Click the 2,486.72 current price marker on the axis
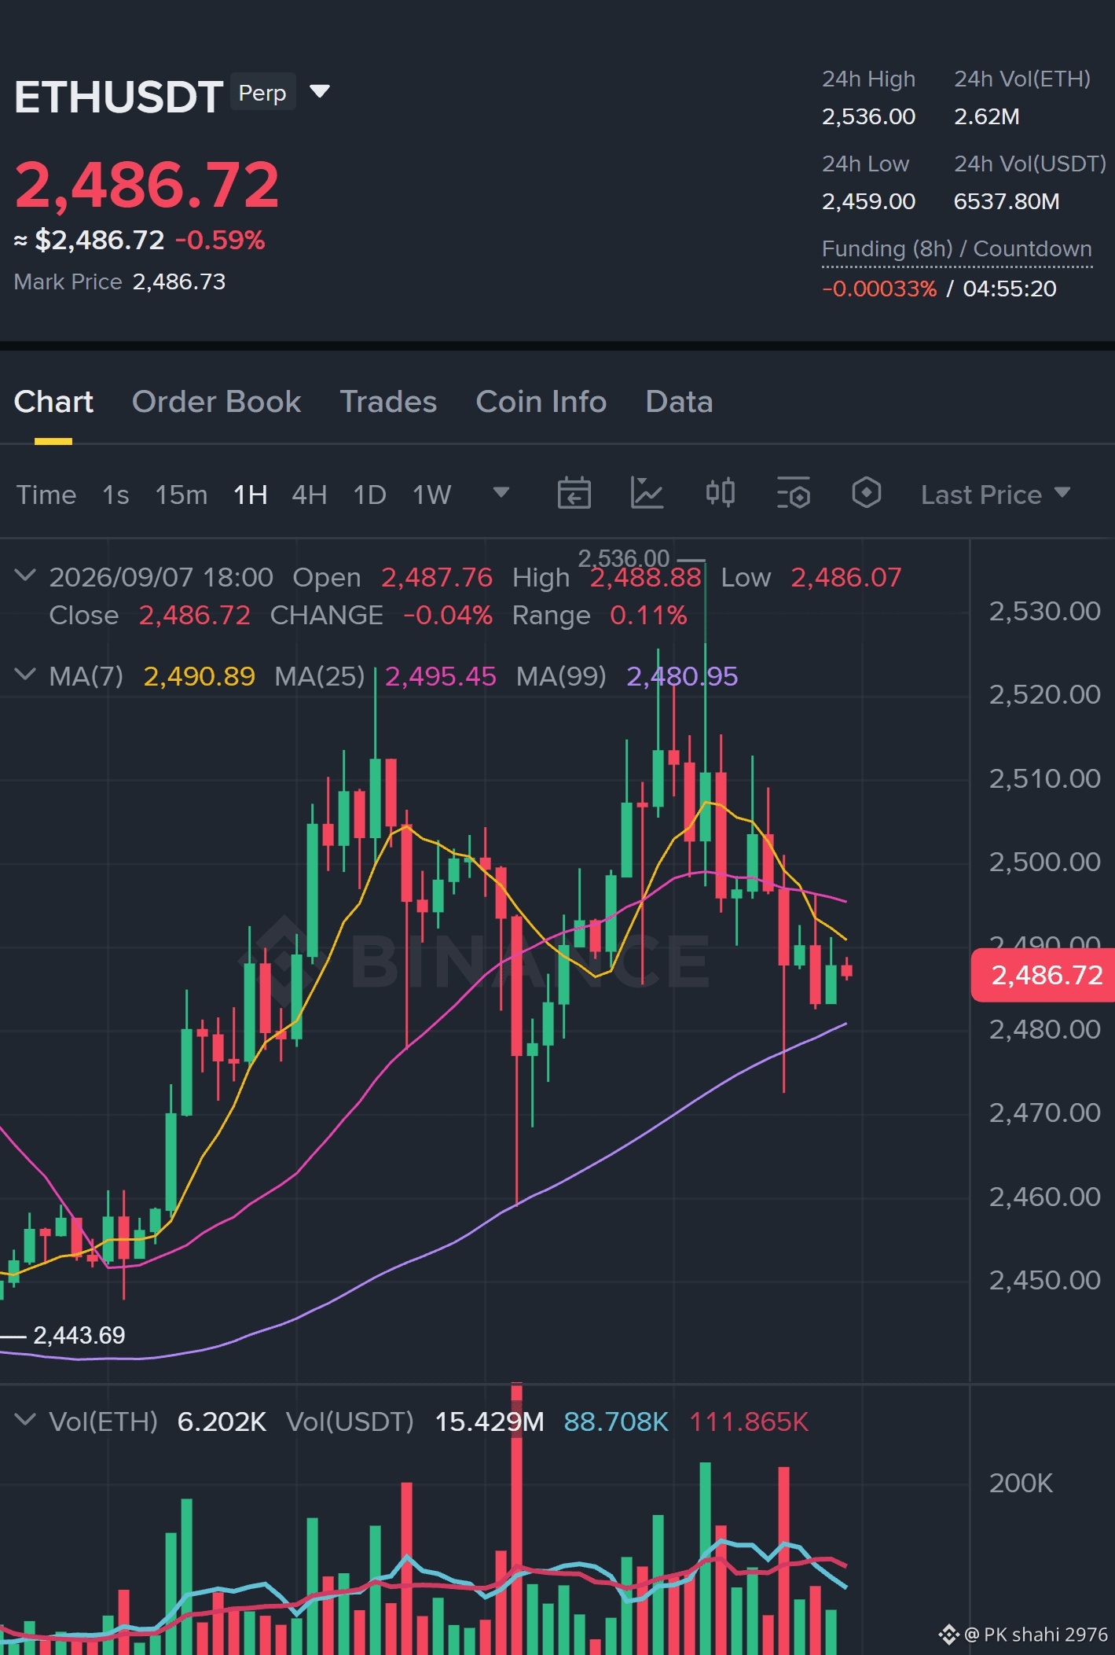 click(x=1043, y=975)
